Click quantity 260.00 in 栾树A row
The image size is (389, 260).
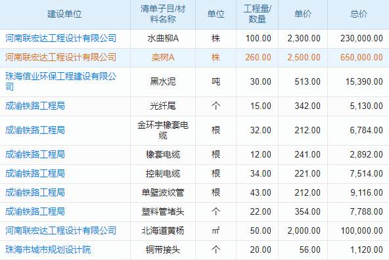(258, 58)
